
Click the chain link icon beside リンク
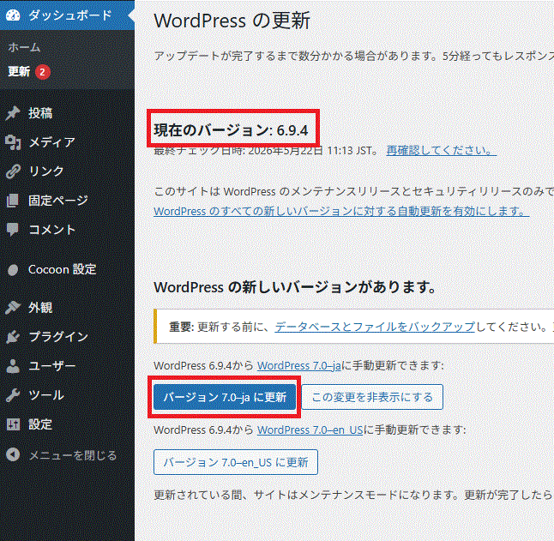click(13, 171)
